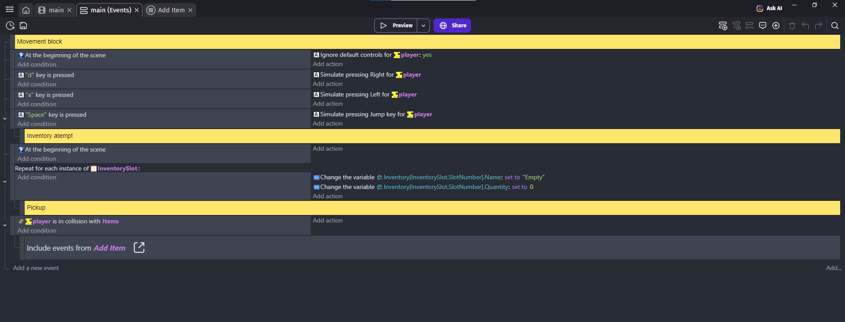Click the Add a new event toolbar icon
This screenshot has width=845, height=322.
(x=723, y=26)
